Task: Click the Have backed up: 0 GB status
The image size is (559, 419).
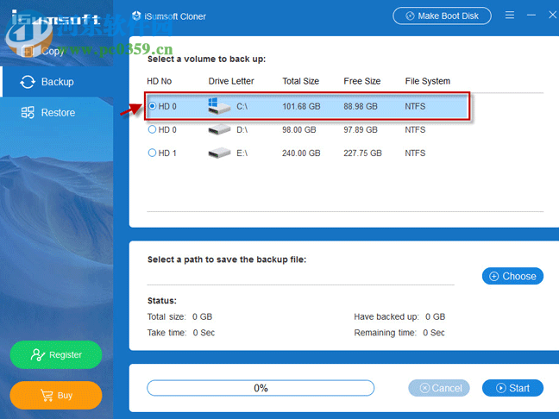Action: click(x=399, y=316)
